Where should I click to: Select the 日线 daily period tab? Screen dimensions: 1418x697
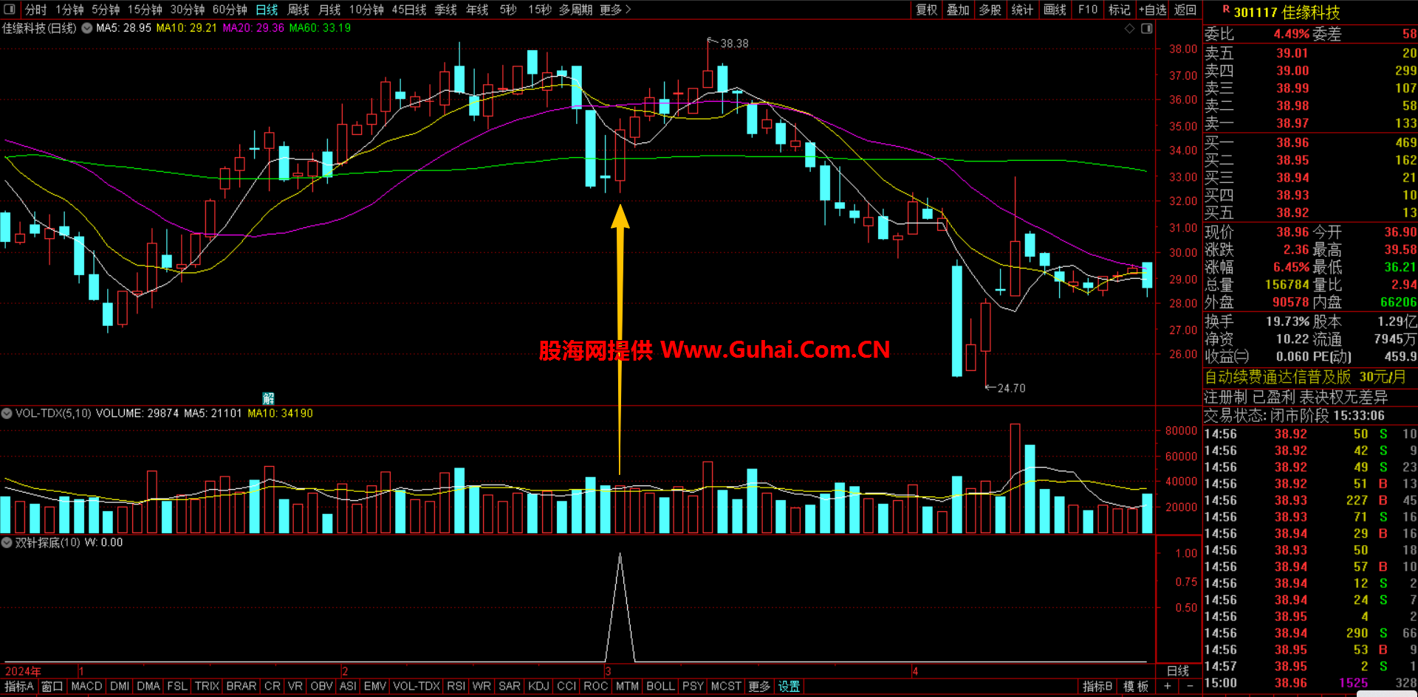click(x=267, y=10)
